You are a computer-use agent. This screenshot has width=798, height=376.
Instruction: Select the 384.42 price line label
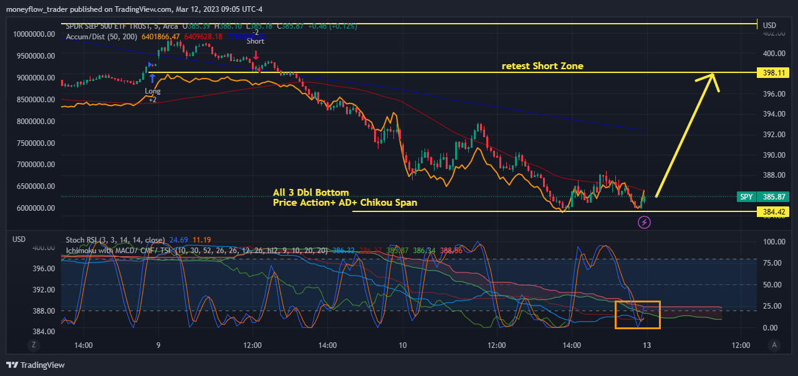pyautogui.click(x=774, y=211)
